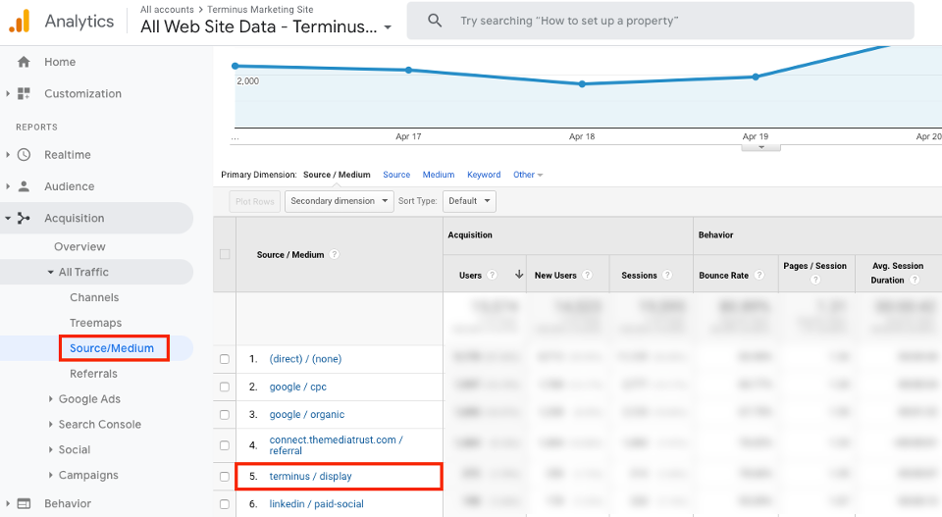Click the Behavior panel icon
The height and width of the screenshot is (517, 942).
tap(24, 504)
